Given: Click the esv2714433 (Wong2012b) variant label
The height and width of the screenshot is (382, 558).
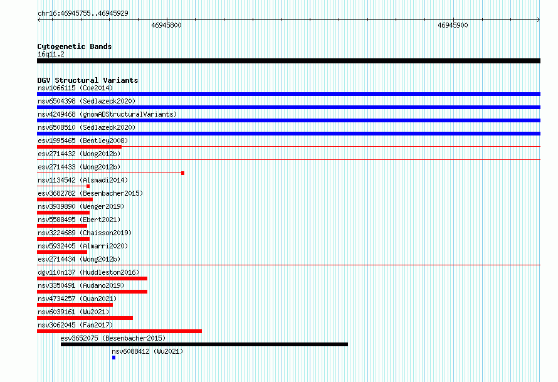Looking at the screenshot, I should 79,167.
